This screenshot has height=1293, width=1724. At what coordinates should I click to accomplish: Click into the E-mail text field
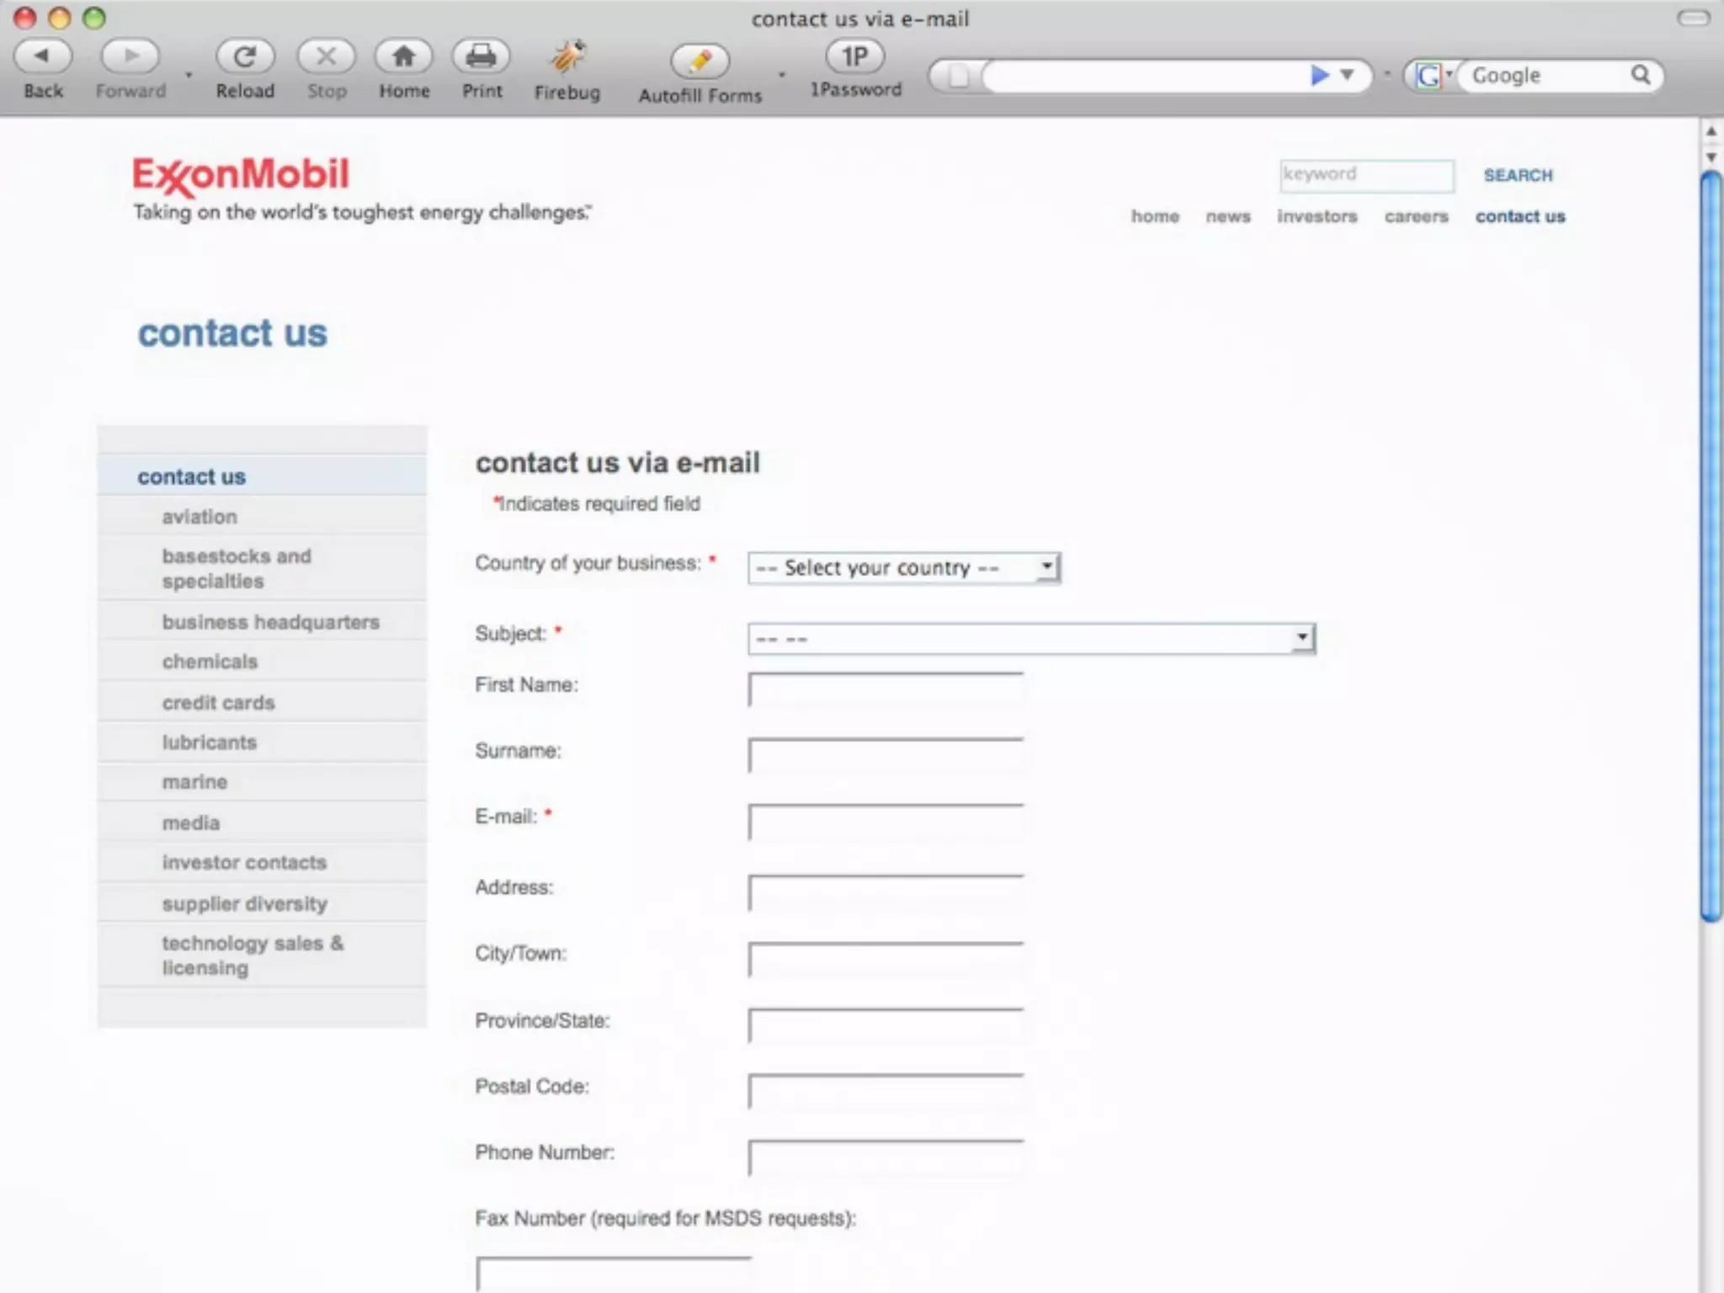886,822
